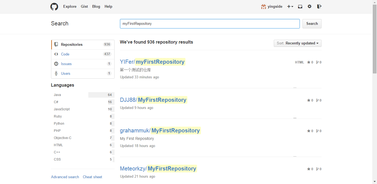Click the 'My First Repository' description
This screenshot has width=377, height=184.
click(x=137, y=138)
